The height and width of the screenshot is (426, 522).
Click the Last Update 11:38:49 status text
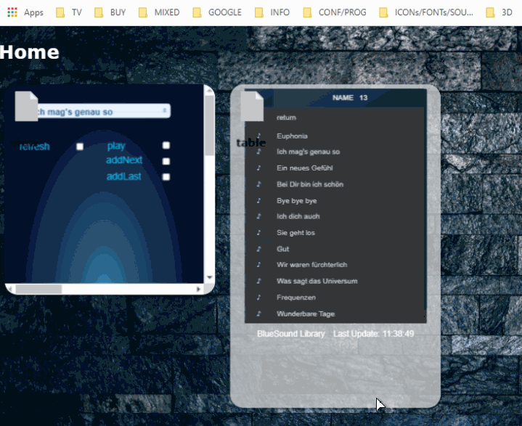(x=374, y=334)
